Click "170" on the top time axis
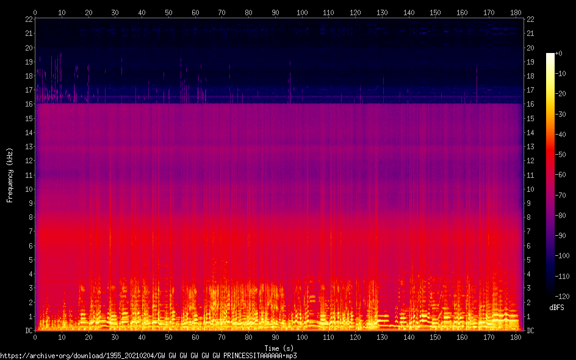The width and height of the screenshot is (576, 360). [x=489, y=12]
